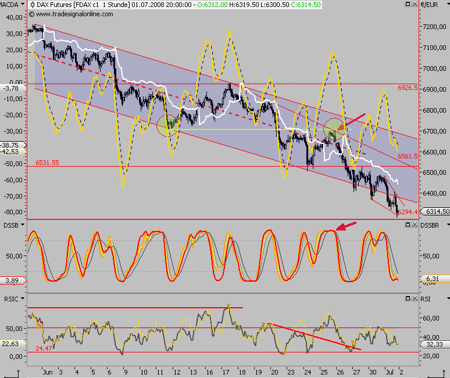Click the C:6314.50 close value in title

[306, 5]
